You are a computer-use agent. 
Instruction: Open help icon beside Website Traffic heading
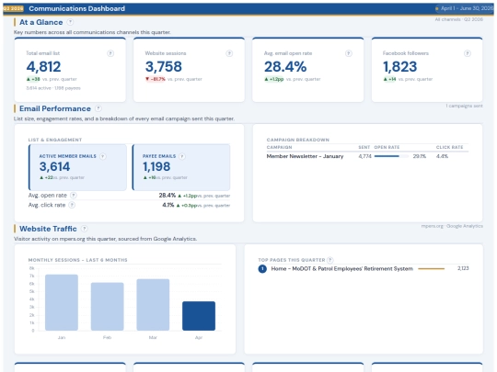pos(85,229)
